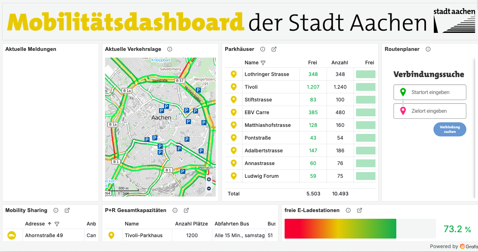Viewport: 478px width, 252px height.
Task: Open the Adresse column filter in Mobility Sharing
Action: pos(57,224)
